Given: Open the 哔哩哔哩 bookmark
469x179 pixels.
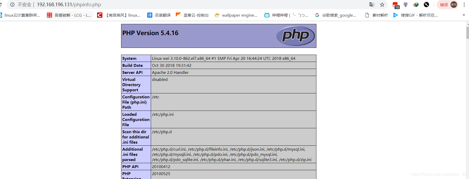Looking at the screenshot, I should point(286,15).
